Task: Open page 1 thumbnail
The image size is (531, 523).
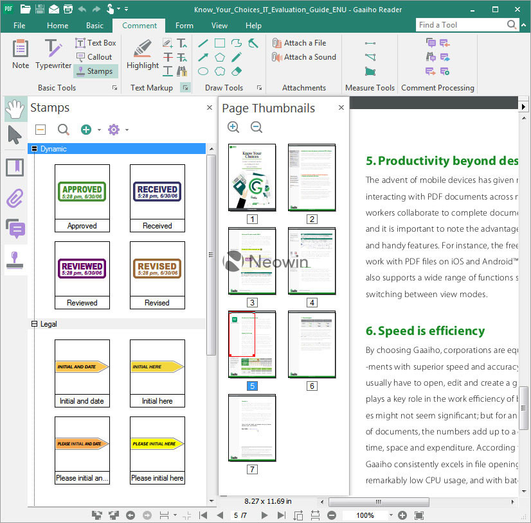Action: [x=252, y=178]
